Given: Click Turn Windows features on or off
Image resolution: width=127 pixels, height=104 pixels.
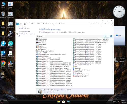Looking at the screenshot, I should pyautogui.click(x=26, y=35).
